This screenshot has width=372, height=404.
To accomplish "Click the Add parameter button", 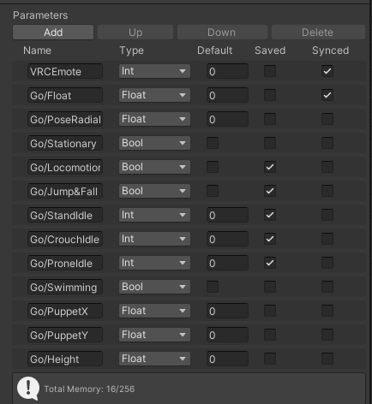I will click(x=53, y=33).
